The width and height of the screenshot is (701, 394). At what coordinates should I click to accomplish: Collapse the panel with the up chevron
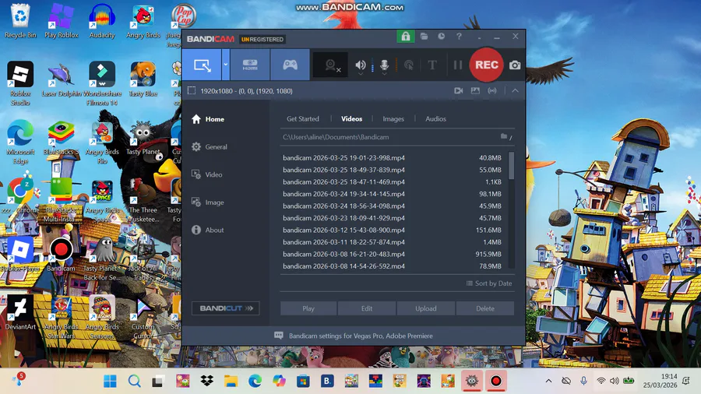pos(515,90)
